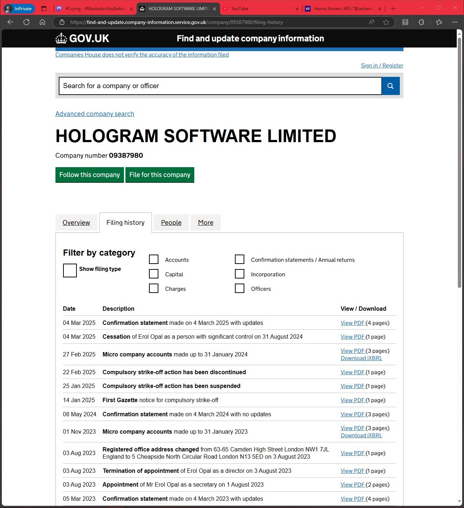Click the scrollbar up arrow
This screenshot has width=464, height=508.
(x=459, y=33)
